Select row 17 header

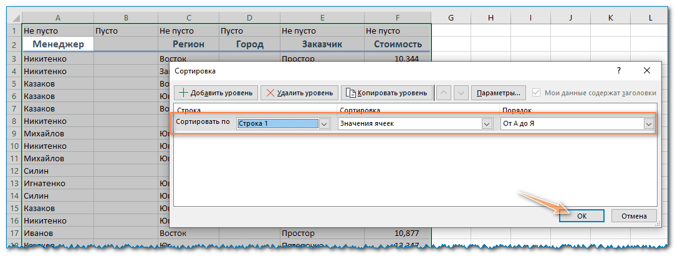(x=12, y=233)
